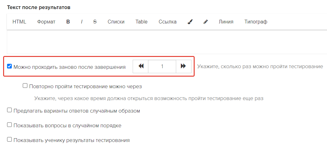Decrease attempts with double-left arrow button
Viewport: 327px width, 147px height.
coord(141,66)
